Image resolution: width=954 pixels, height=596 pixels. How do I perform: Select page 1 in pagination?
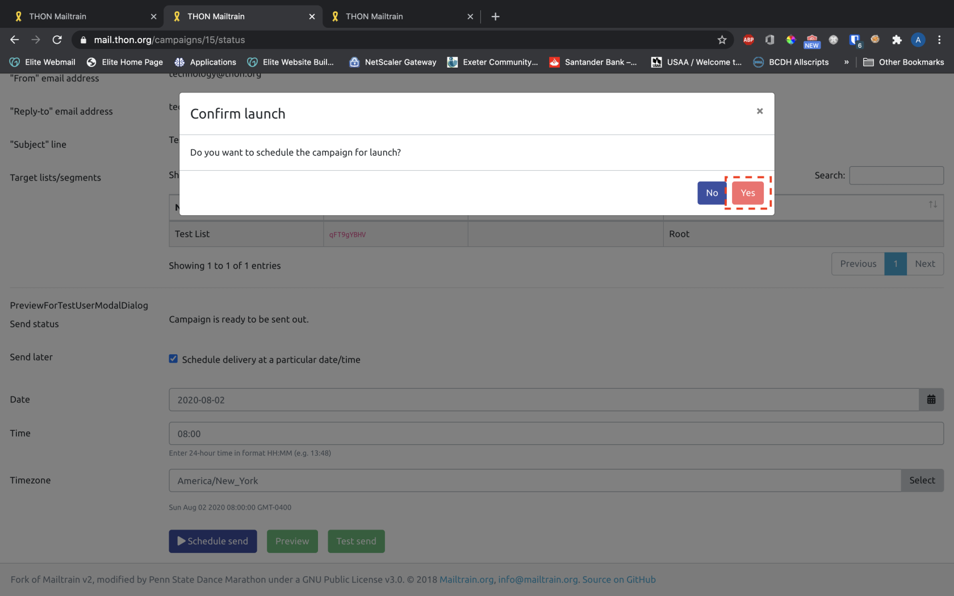coord(896,264)
